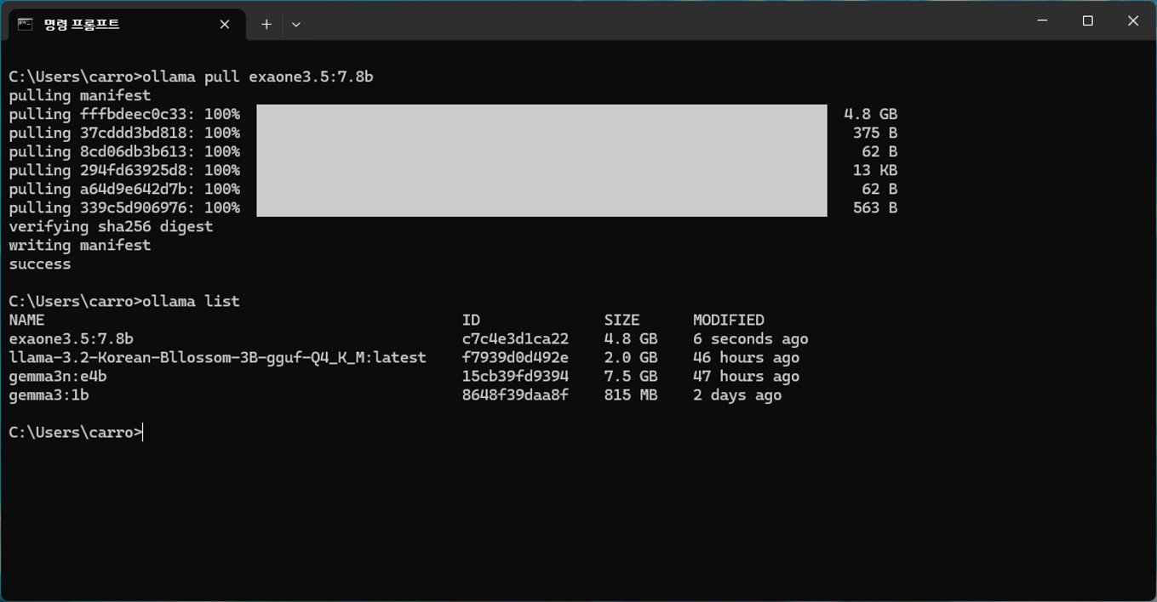This screenshot has width=1157, height=602.
Task: Close the 명령 프롬프트 tab
Action: coord(225,25)
